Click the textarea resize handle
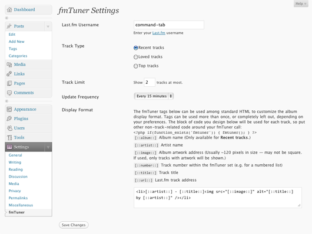This screenshot has width=312, height=234. (x=299, y=205)
